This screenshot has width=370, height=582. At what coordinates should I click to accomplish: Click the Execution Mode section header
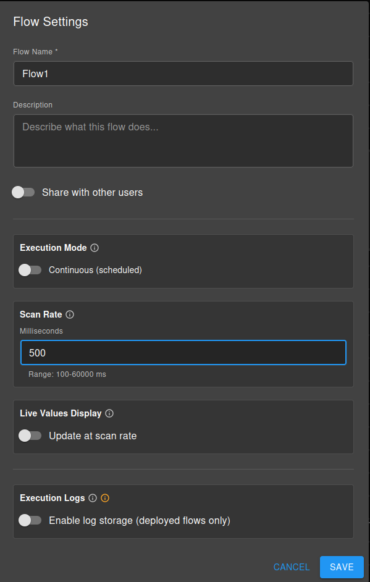coord(53,248)
